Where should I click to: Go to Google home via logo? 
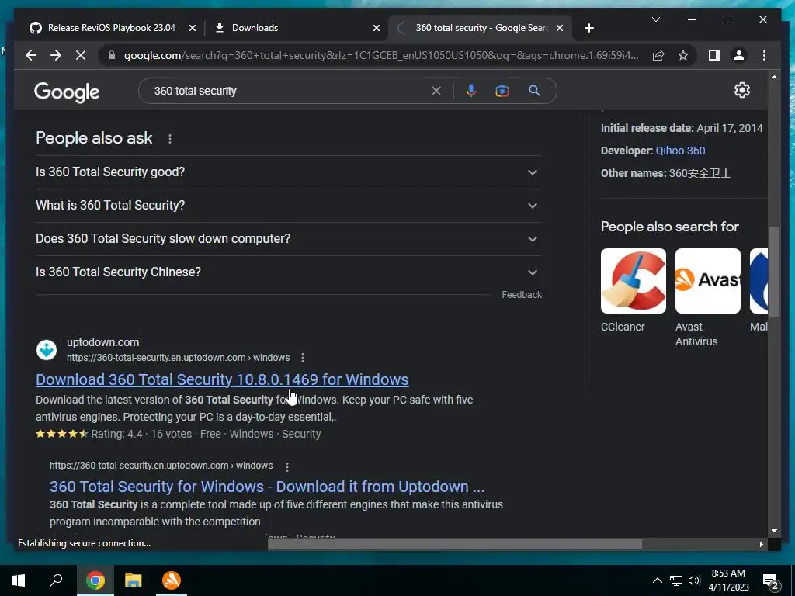[67, 92]
